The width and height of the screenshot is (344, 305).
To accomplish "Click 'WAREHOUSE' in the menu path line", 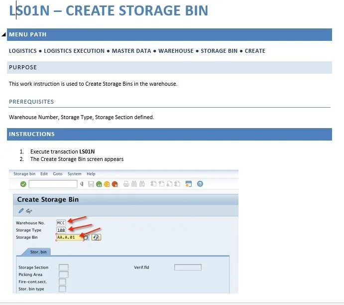I will click(176, 51).
